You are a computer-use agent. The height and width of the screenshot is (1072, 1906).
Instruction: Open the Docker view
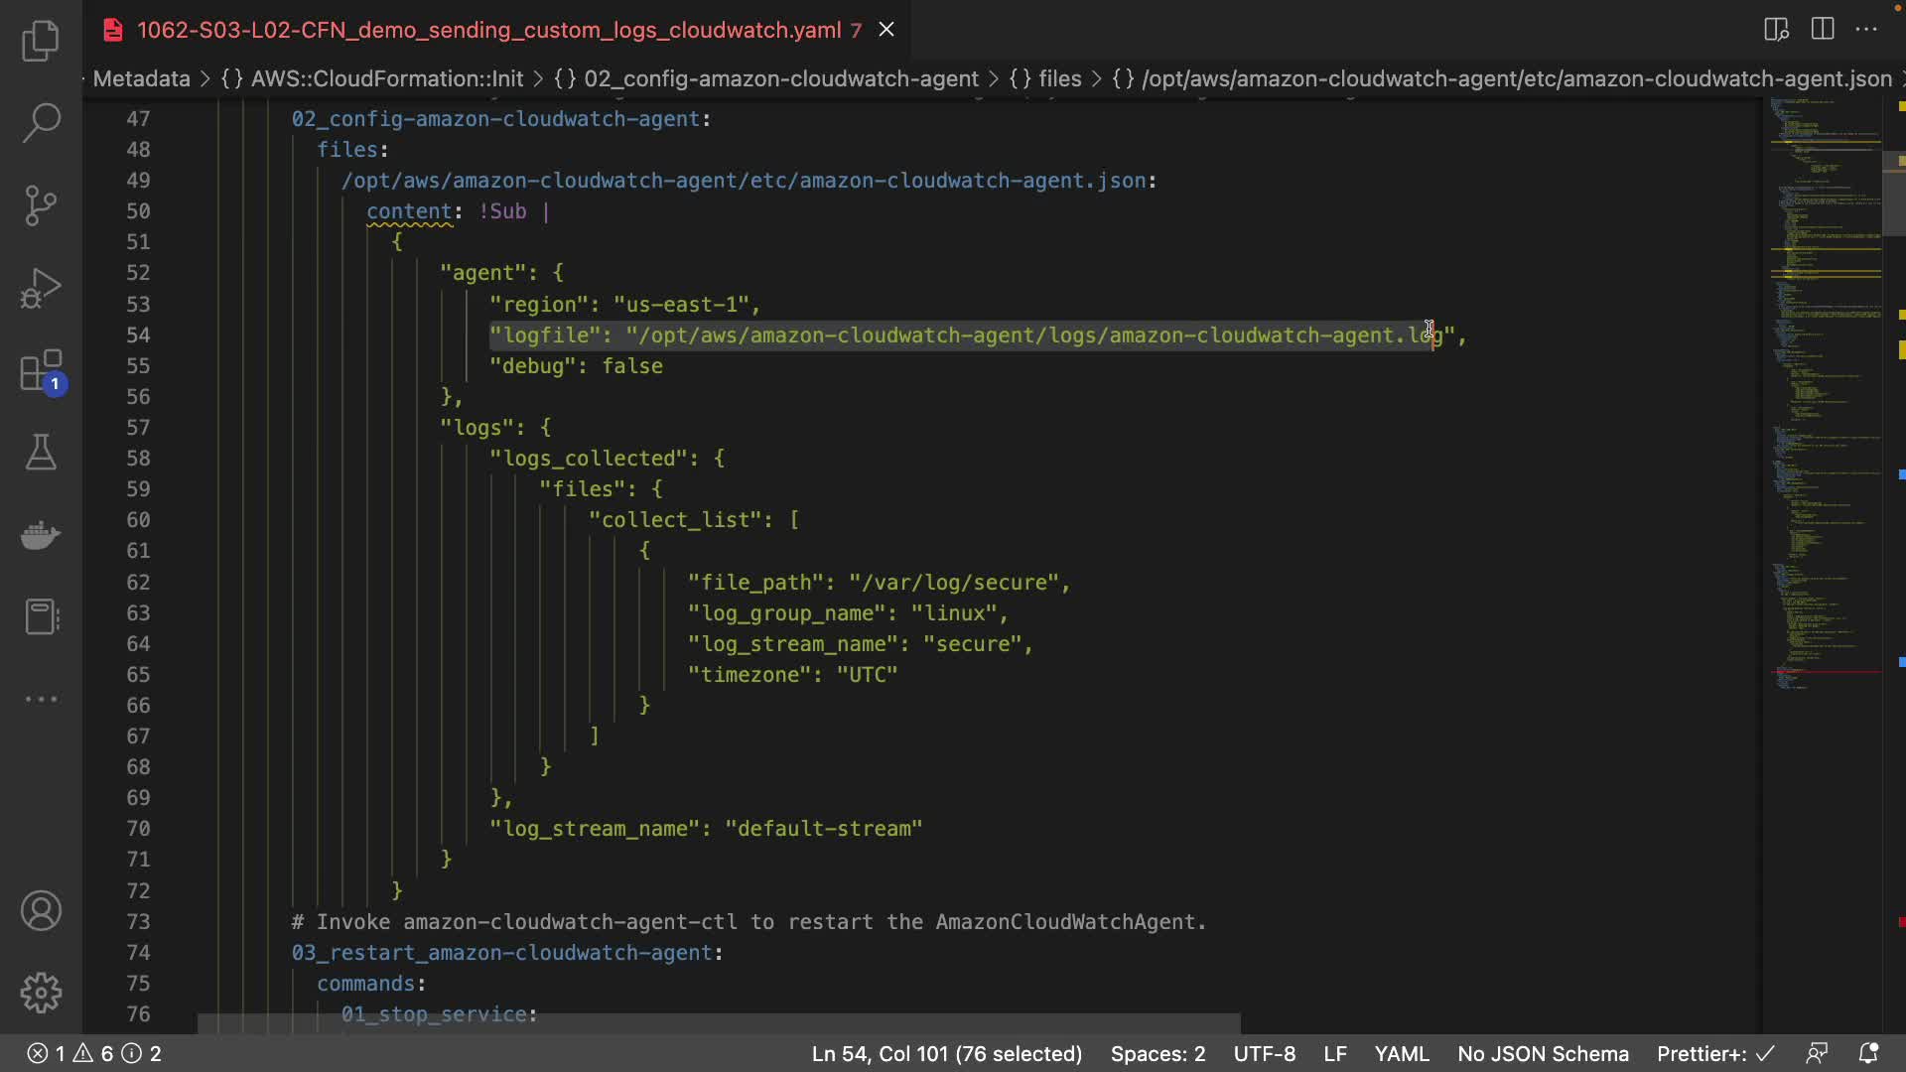pos(41,535)
